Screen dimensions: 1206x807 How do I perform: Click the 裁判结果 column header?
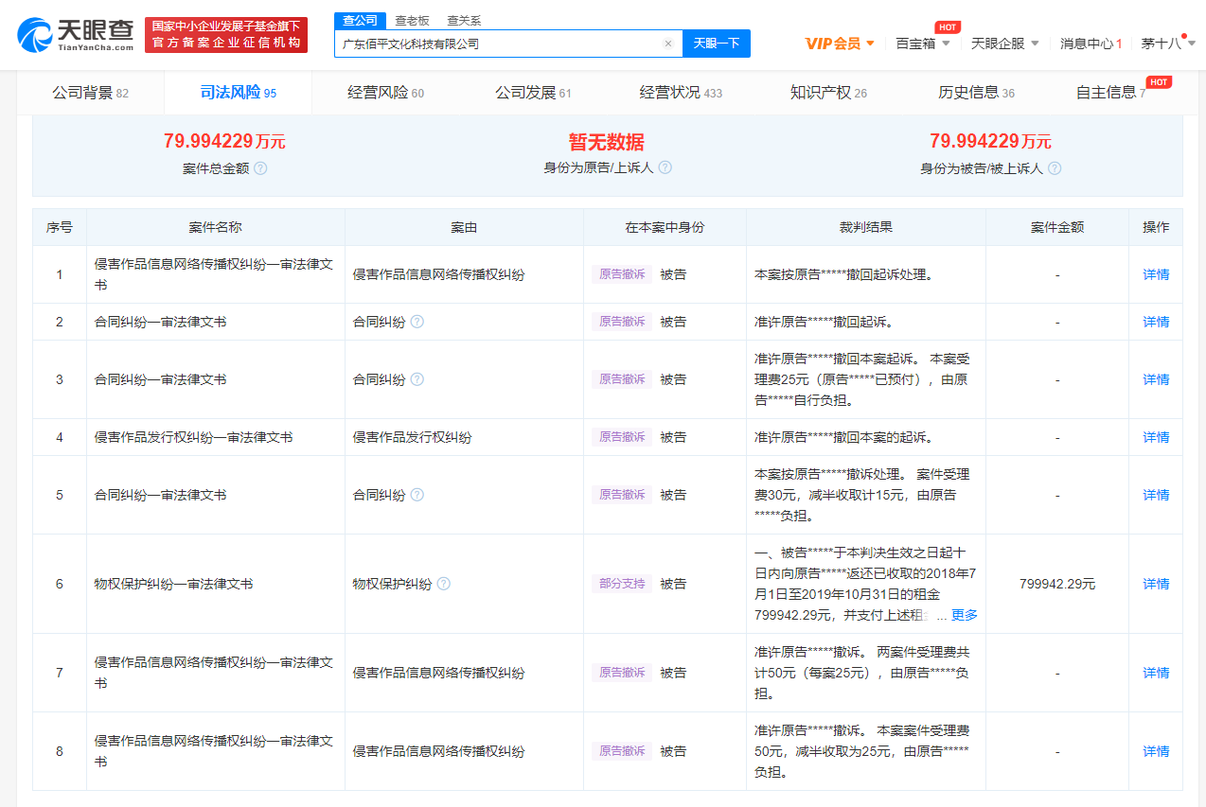point(865,228)
